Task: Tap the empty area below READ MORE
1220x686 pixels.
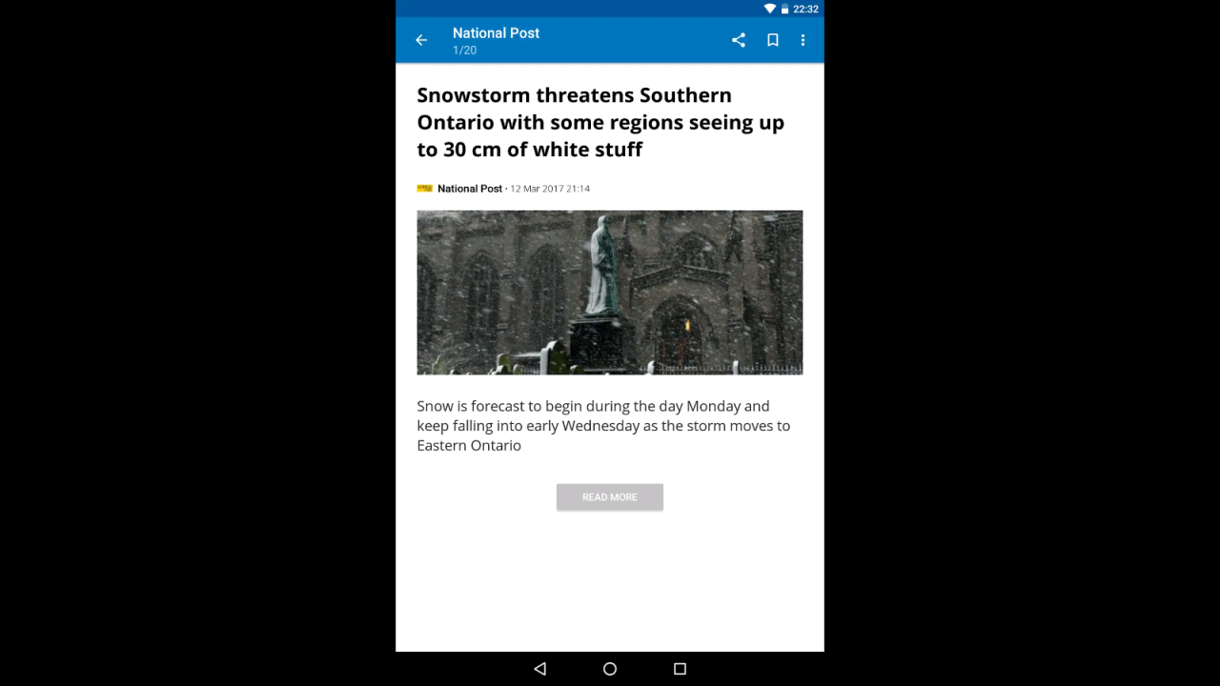Action: click(x=610, y=581)
